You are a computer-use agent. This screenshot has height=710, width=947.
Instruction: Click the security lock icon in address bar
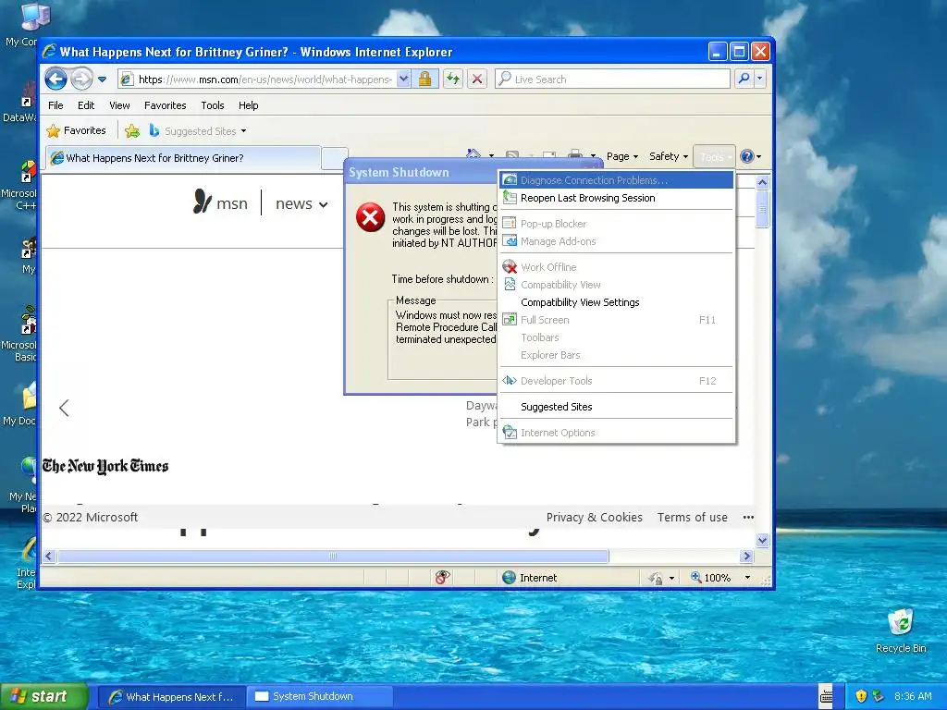pos(425,80)
